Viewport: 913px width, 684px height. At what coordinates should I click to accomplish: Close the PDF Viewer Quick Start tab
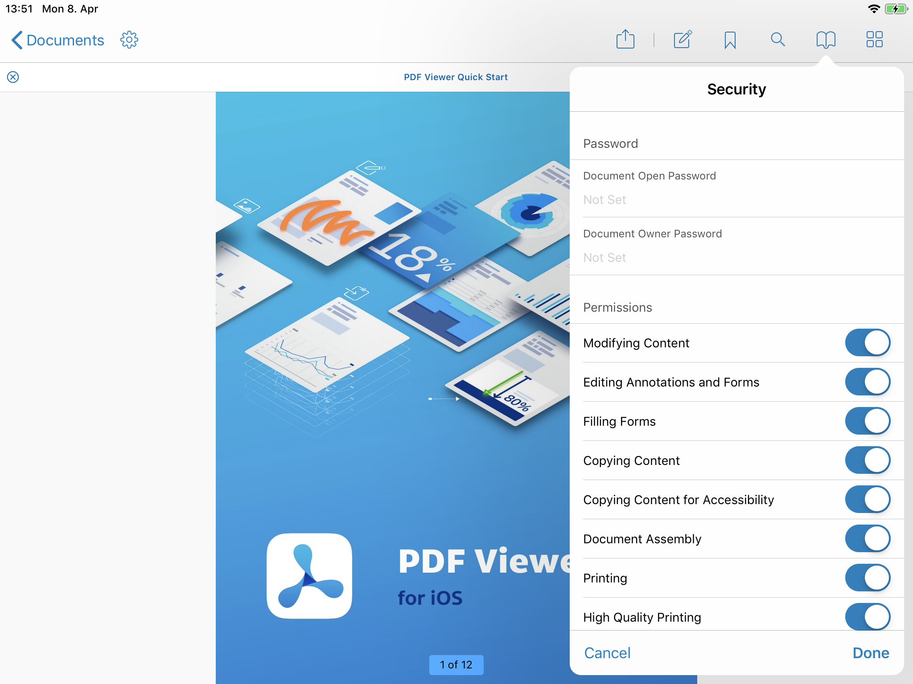(13, 77)
